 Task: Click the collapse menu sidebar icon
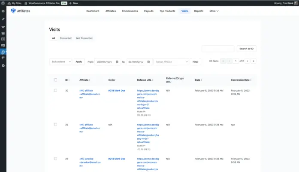coord(3,65)
